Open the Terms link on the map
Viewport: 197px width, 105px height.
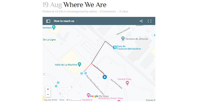coord(62,100)
